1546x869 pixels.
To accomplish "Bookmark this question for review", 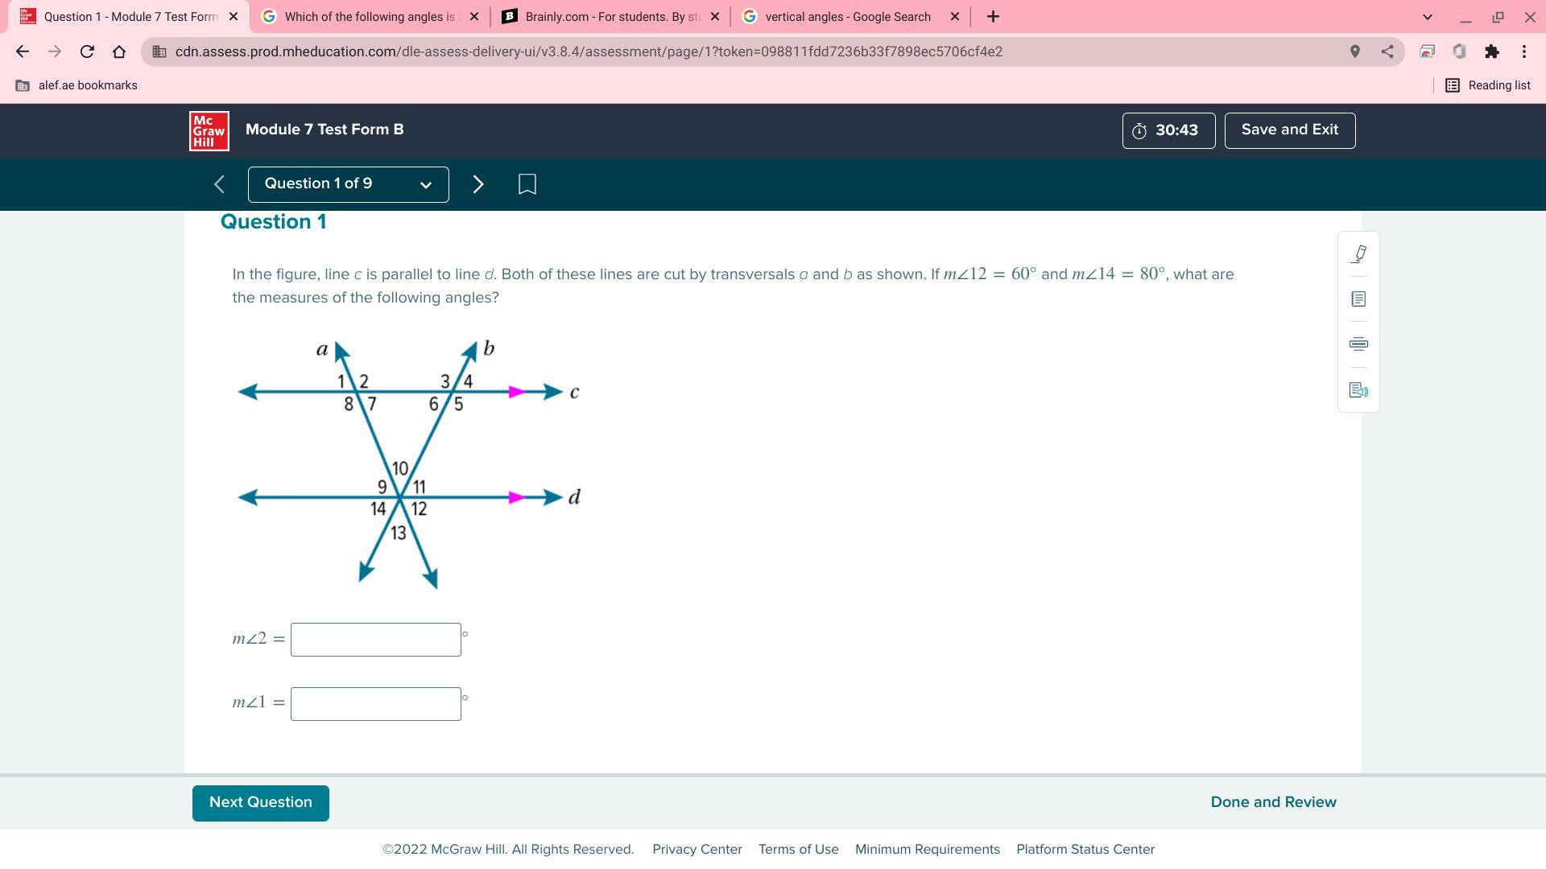I will (527, 184).
